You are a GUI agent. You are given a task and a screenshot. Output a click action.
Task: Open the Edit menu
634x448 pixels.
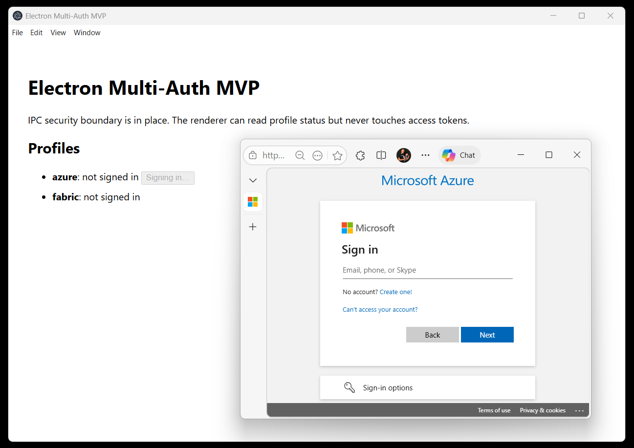pos(37,33)
